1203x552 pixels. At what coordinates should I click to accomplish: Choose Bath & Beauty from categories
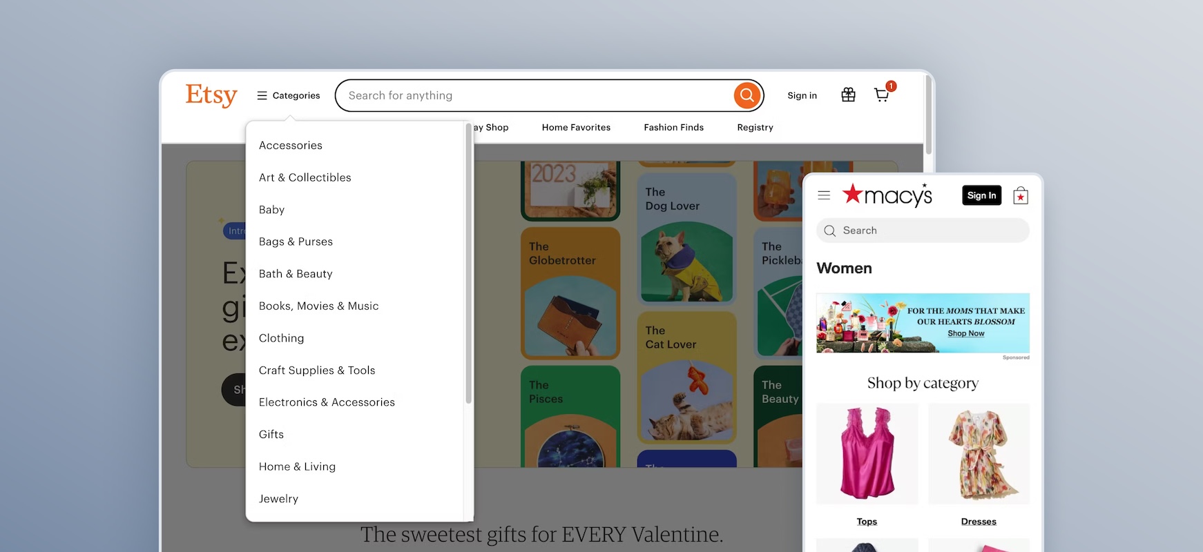tap(296, 274)
